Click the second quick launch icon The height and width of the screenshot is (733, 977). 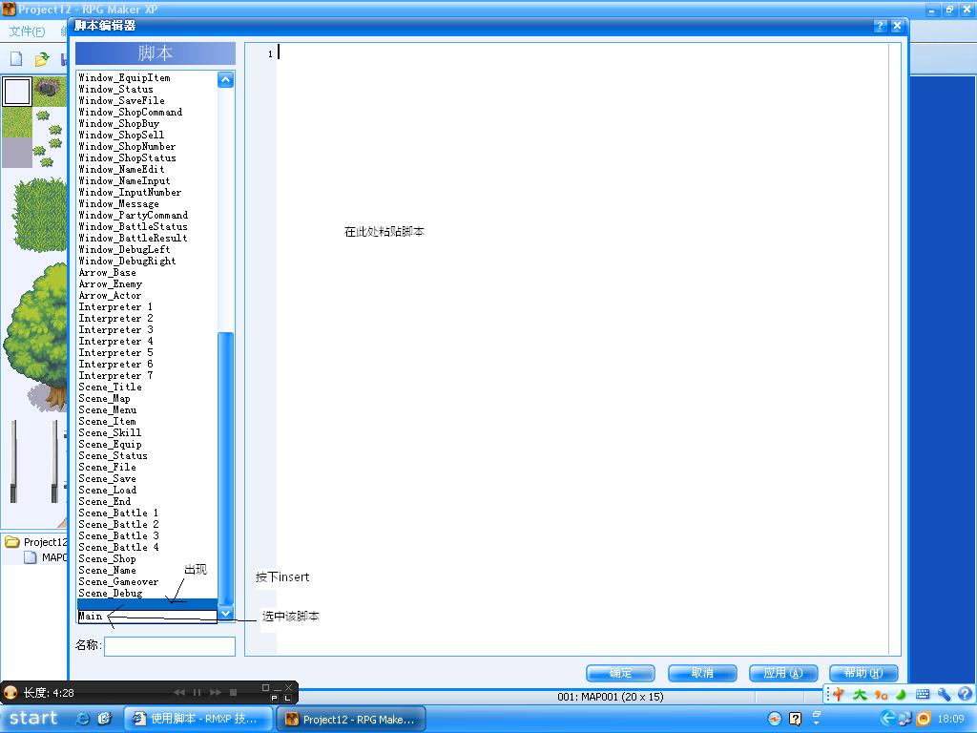104,719
